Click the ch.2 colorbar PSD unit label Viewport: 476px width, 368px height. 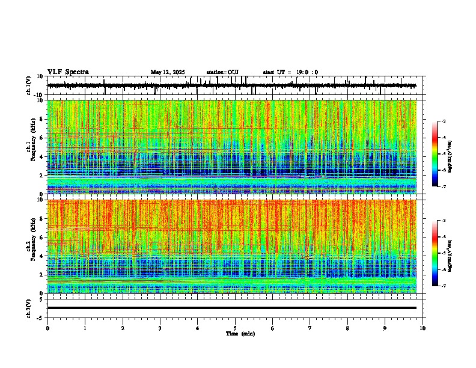click(450, 256)
